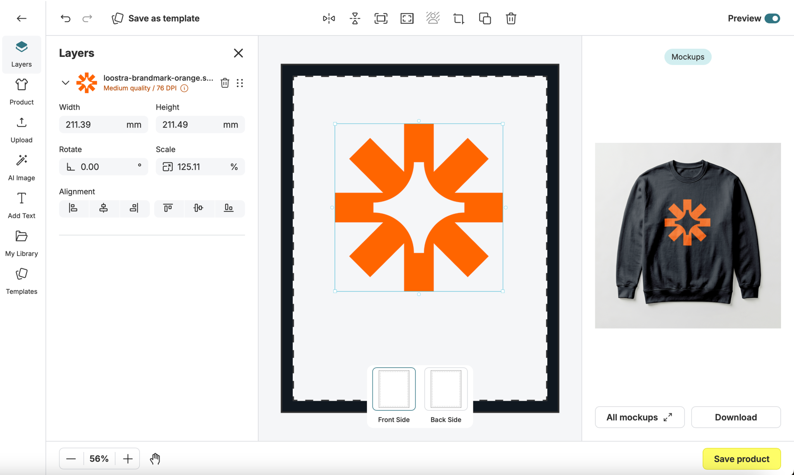Viewport: 794px width, 475px height.
Task: Click Save as template
Action: (155, 18)
